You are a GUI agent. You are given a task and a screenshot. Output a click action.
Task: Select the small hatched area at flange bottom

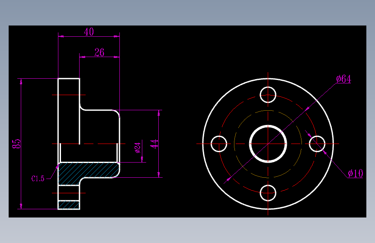click(x=69, y=205)
